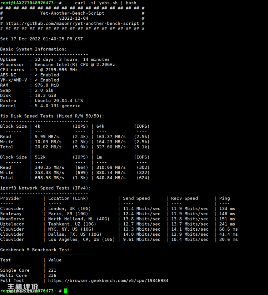Click the 512k write speed 358.33 MB/s
The height and width of the screenshot is (295, 268).
[49, 173]
